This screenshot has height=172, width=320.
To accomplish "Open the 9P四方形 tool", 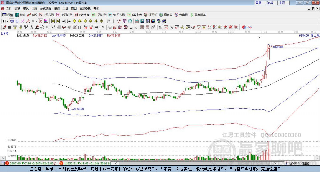I will 64,15.
